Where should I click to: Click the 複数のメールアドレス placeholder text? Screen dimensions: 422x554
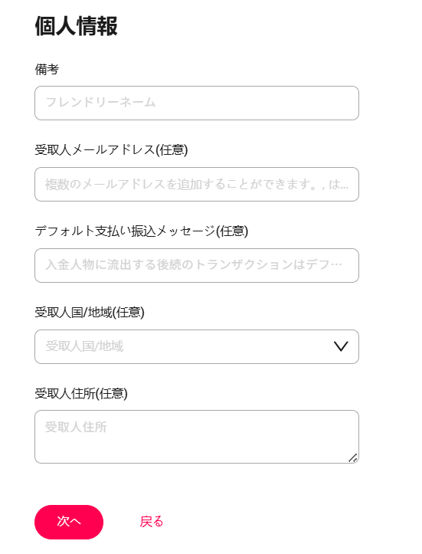pos(196,184)
